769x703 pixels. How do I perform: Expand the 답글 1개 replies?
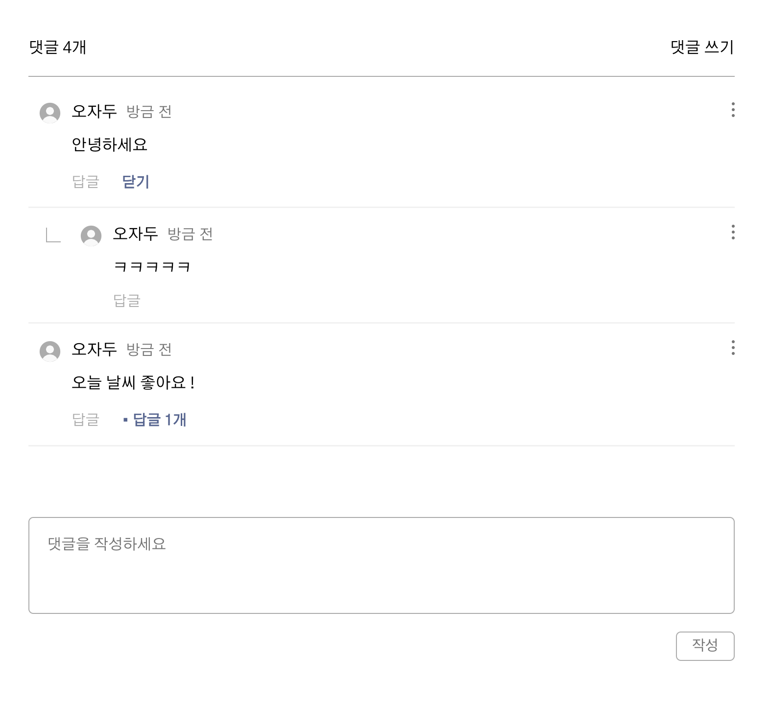155,420
